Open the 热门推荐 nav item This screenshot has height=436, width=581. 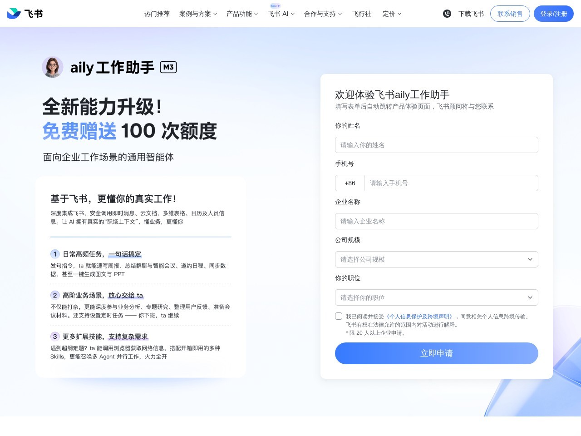point(157,14)
